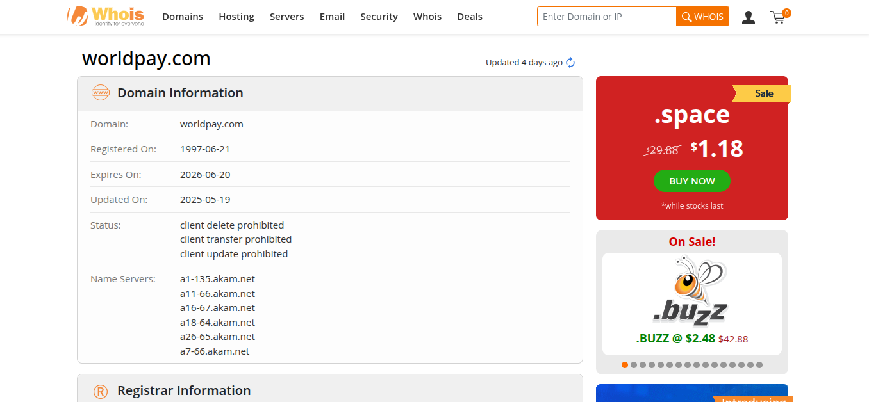Click name server a16-67.akam.net
Screen dimensions: 869x402
coord(217,308)
